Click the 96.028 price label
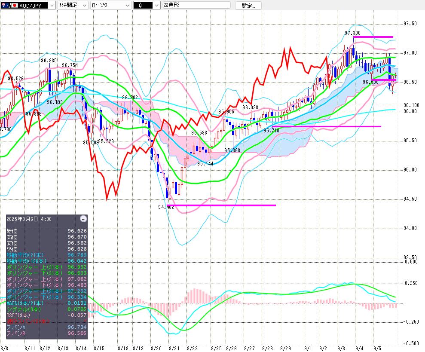Image resolution: width=425 pixels, height=352 pixels. tap(250, 107)
